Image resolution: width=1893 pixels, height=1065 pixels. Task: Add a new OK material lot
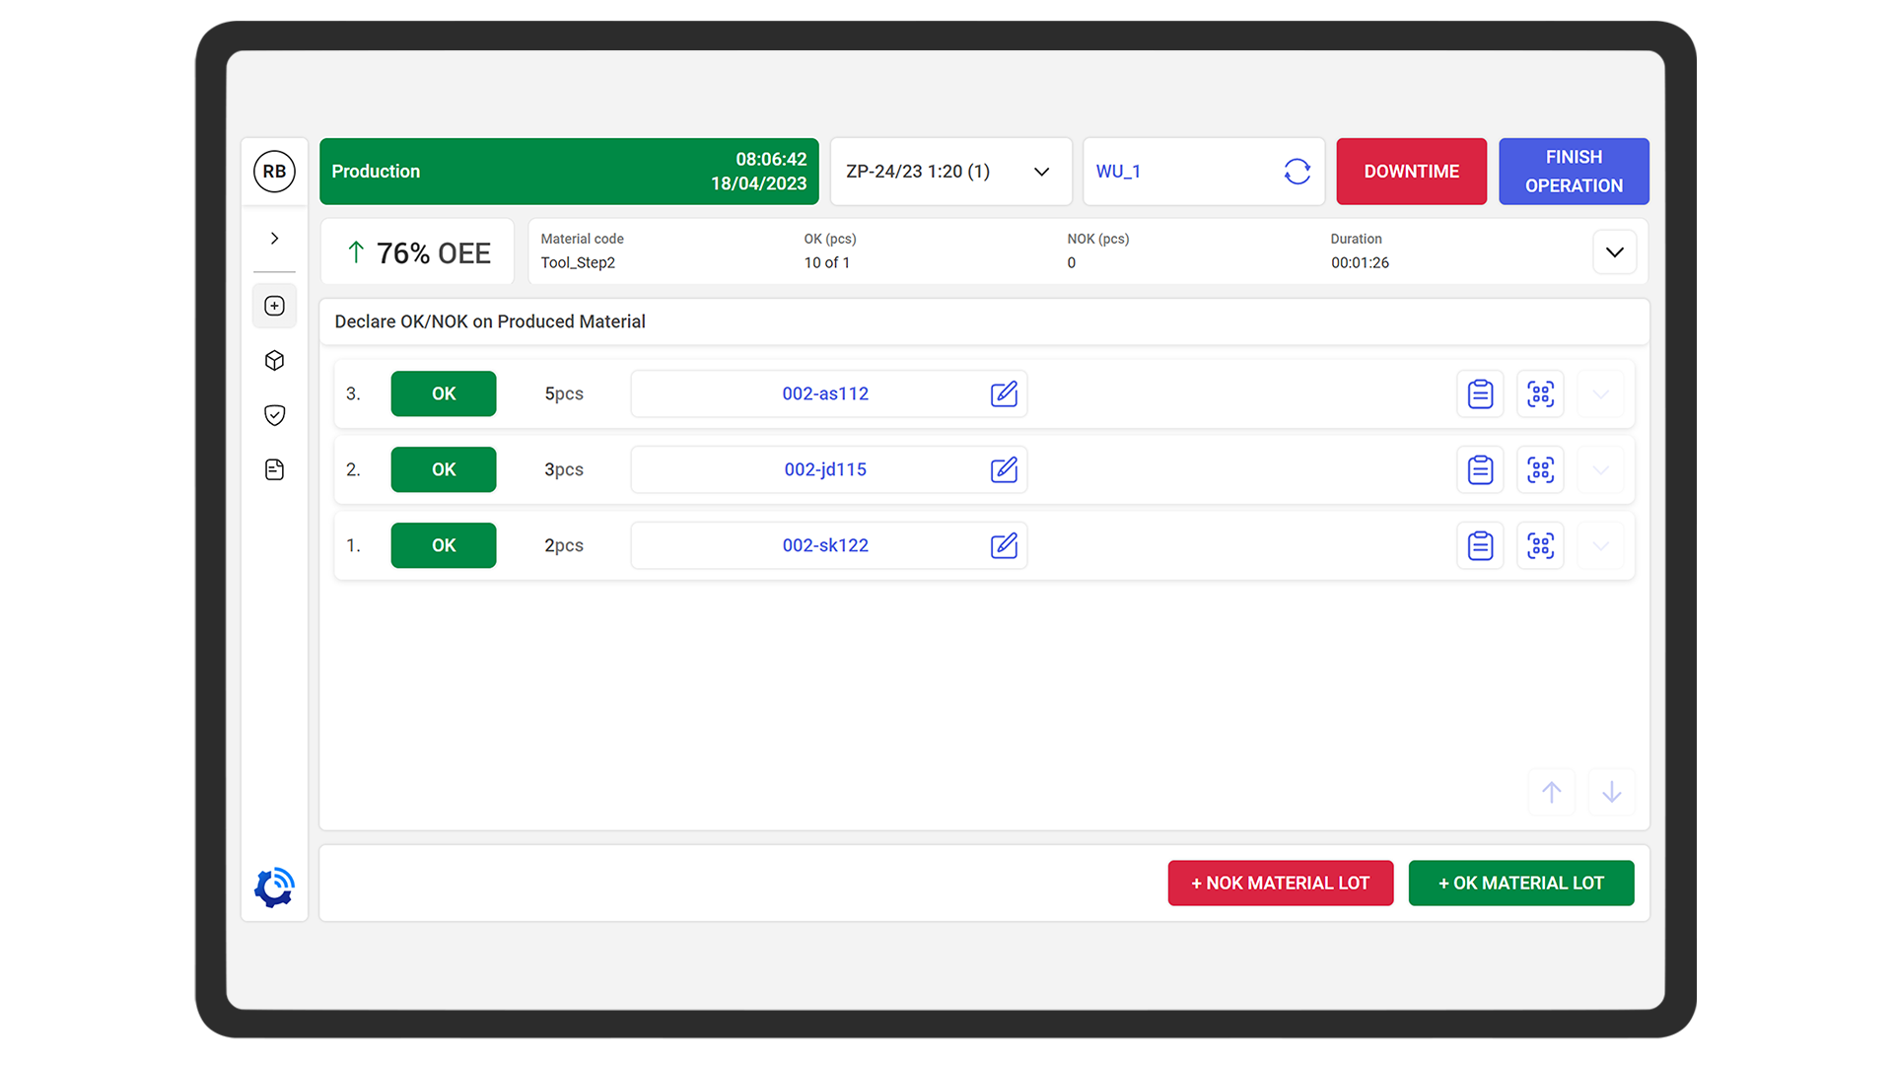pos(1520,884)
